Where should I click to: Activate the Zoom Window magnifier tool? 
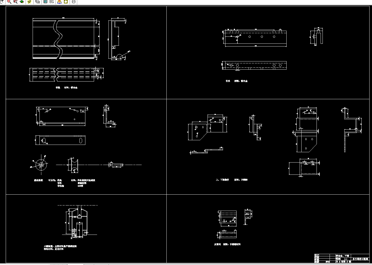9,2
